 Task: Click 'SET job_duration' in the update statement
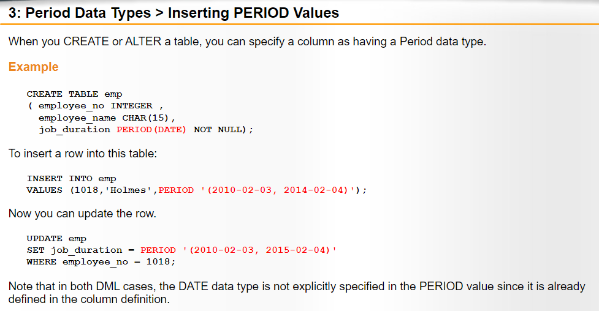click(x=75, y=250)
